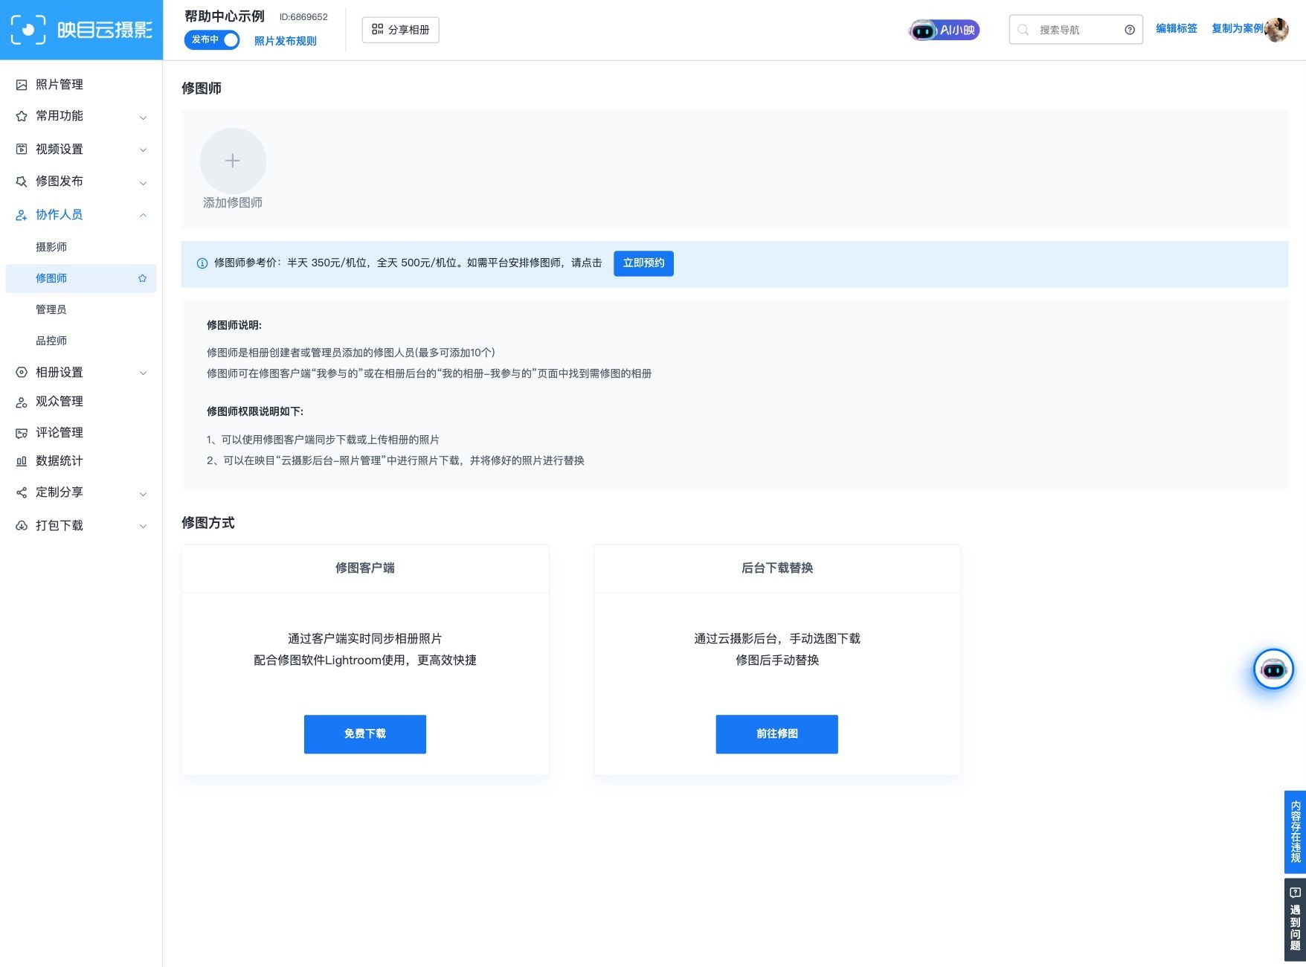
Task: Click the info icon in the price notice
Action: tap(202, 263)
